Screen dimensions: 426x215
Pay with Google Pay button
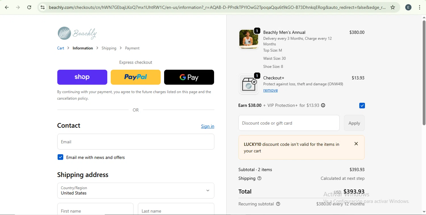click(189, 77)
